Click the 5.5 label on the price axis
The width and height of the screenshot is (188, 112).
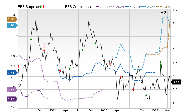point(175,89)
